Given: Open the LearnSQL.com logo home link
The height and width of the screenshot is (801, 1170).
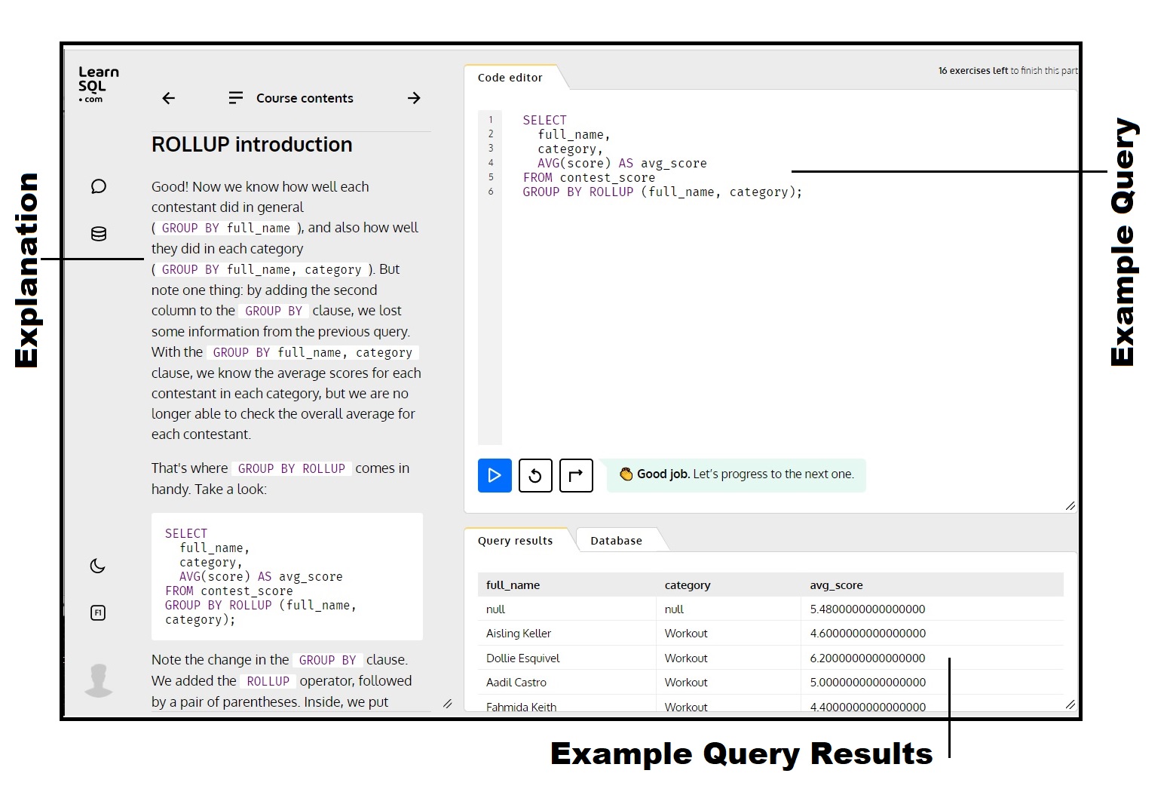Looking at the screenshot, I should click(x=99, y=84).
